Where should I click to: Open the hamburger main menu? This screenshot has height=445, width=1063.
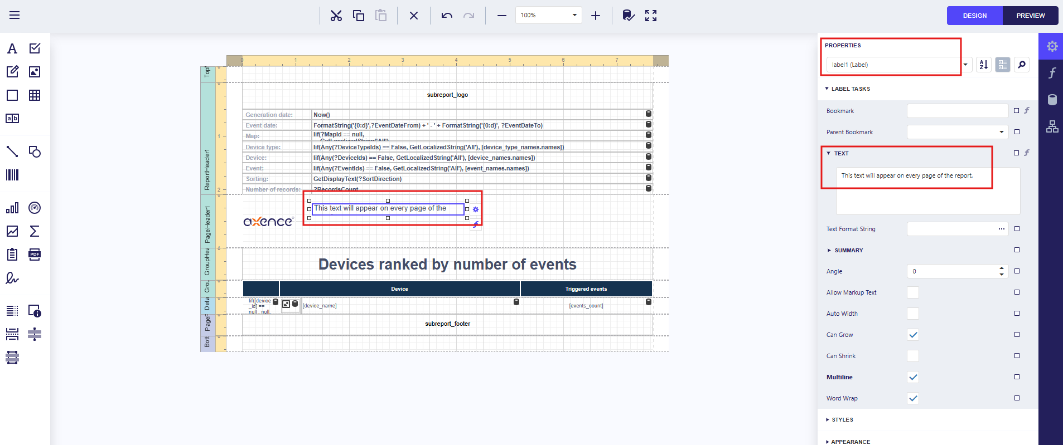tap(15, 15)
